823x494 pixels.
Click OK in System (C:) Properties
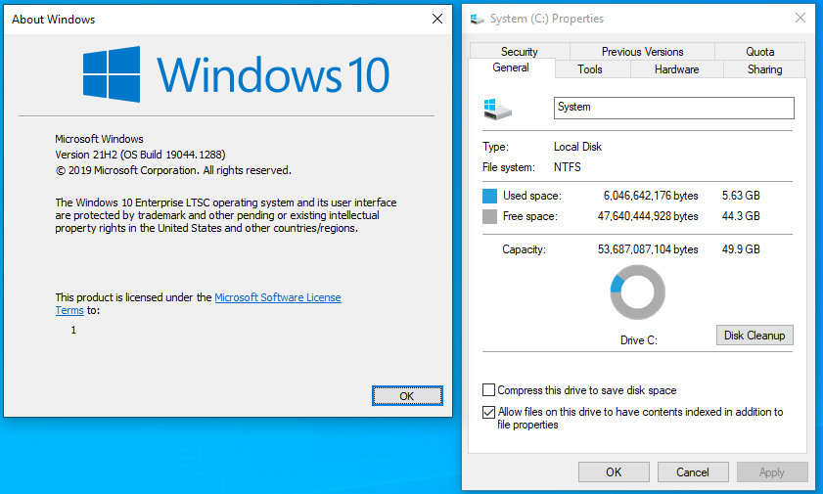click(x=614, y=472)
